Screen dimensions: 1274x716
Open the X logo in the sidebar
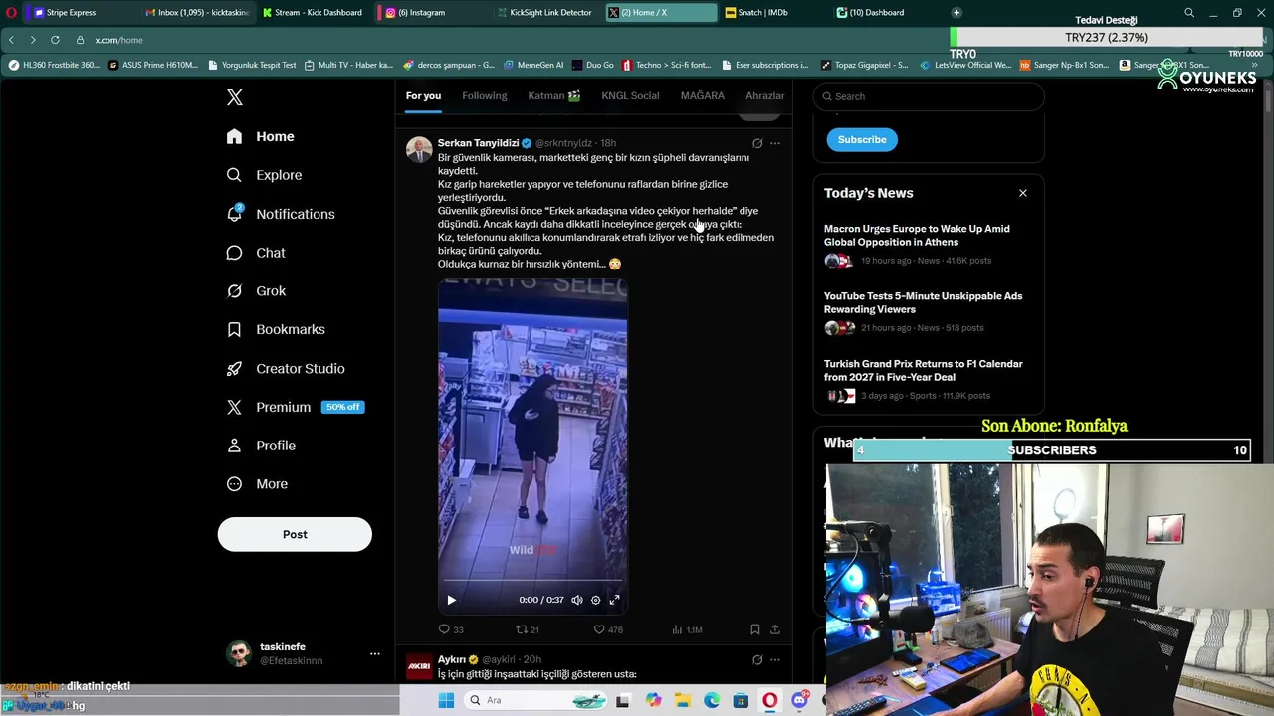(x=235, y=97)
